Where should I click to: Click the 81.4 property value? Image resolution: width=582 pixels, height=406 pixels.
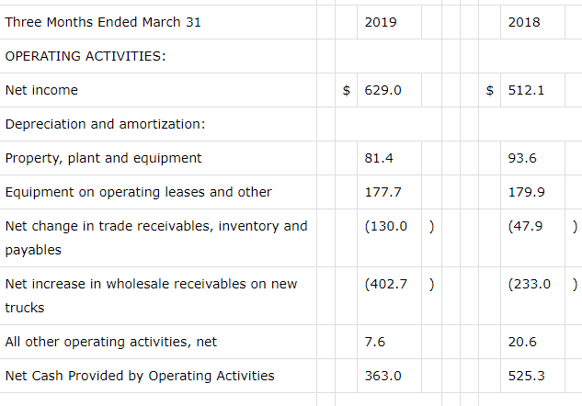point(379,158)
